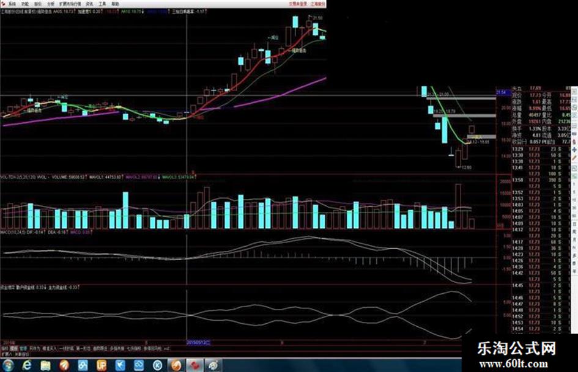Click the app logo at menu bar start
578x372 pixels.
pyautogui.click(x=3, y=4)
